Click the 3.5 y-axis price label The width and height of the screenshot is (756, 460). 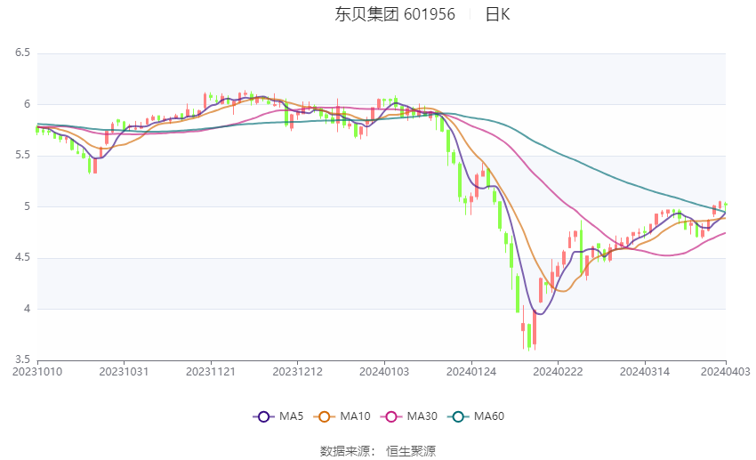[x=22, y=360]
